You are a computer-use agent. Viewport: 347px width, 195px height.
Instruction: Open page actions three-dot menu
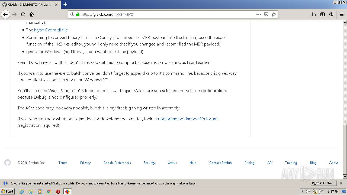click(x=259, y=14)
